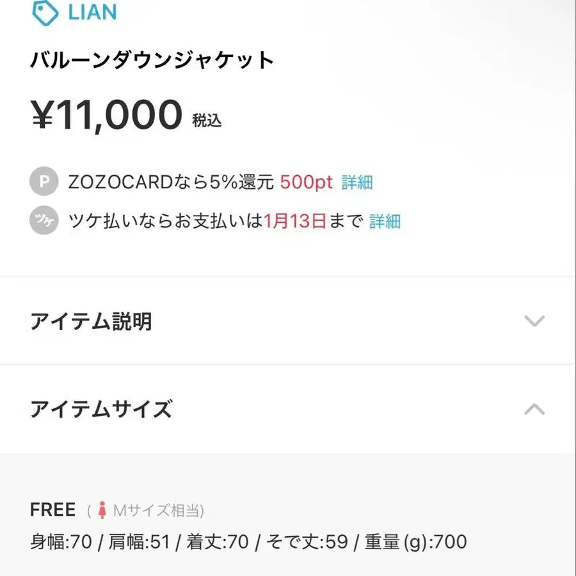Click the 500pt highlighted point amount
Viewport: 576px width, 576px height.
tap(306, 182)
